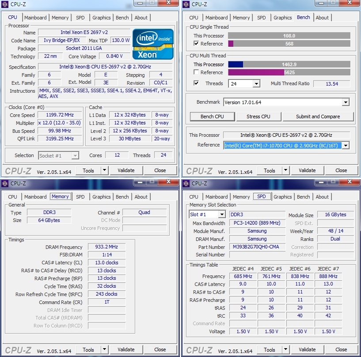Click the Module Size value 16 GBytes
This screenshot has width=361, height=357.
click(335, 214)
